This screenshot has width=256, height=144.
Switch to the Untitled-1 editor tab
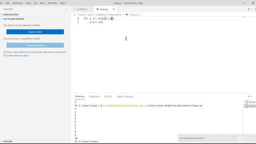(x=82, y=9)
